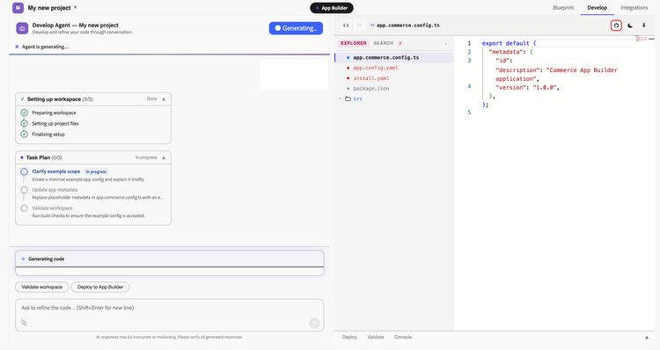Click the Validate workspace step circle
The width and height of the screenshot is (660, 350).
coord(25,208)
